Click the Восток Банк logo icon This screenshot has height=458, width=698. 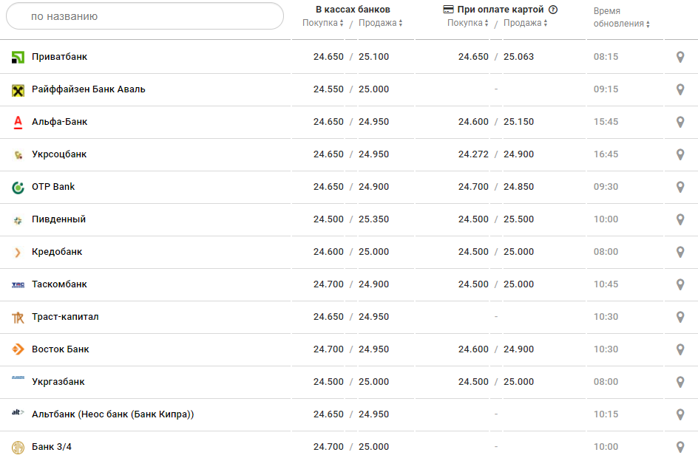coord(18,349)
